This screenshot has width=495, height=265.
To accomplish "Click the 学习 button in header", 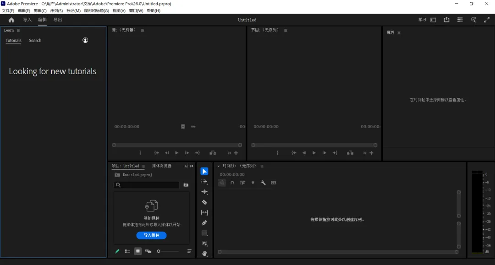I will tap(422, 20).
